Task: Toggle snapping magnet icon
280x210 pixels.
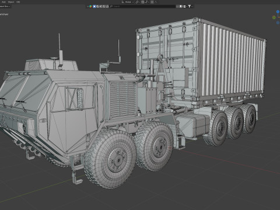Action: [x=143, y=2]
